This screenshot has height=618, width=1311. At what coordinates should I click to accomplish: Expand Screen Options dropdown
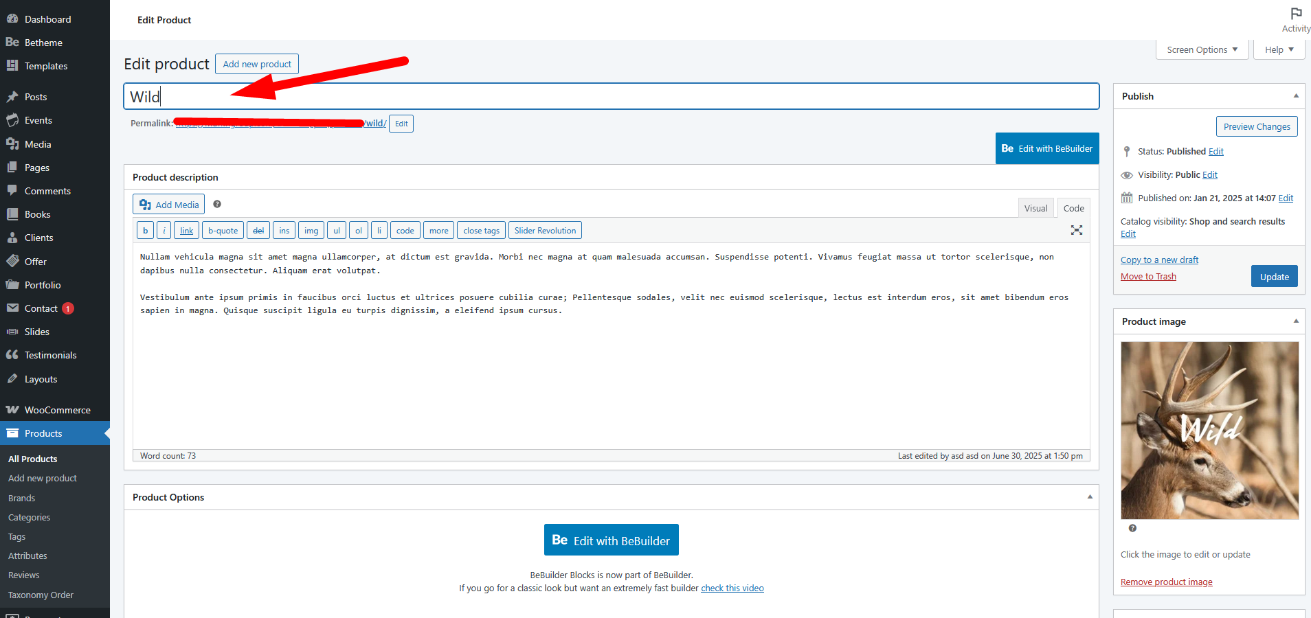point(1202,49)
